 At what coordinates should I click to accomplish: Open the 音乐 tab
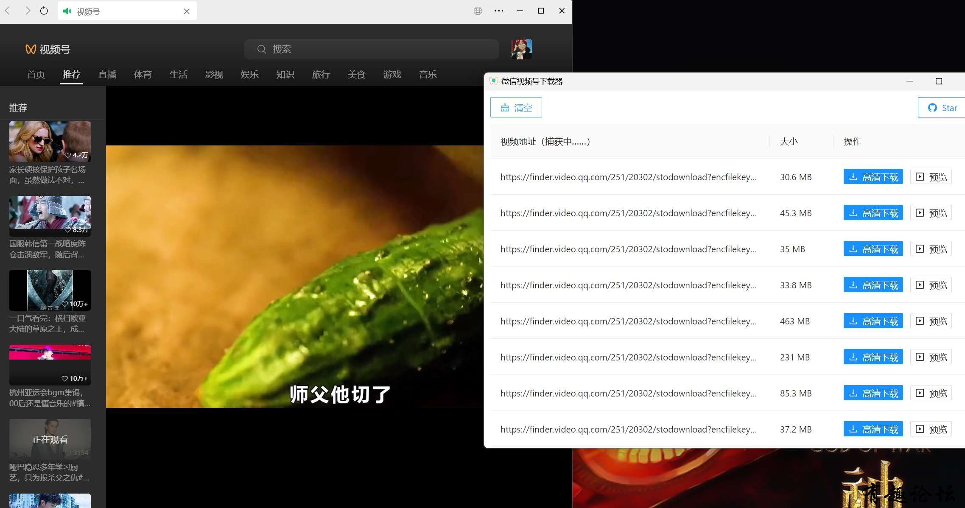pyautogui.click(x=428, y=75)
